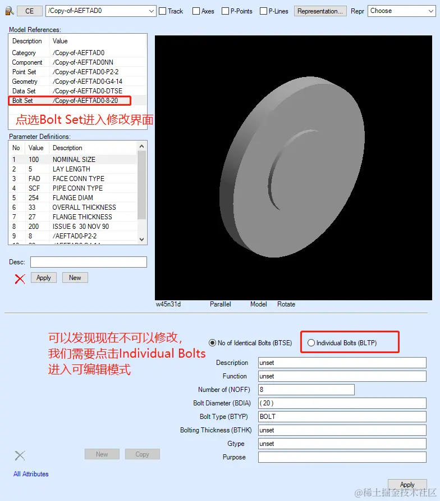Select the Component reference row

coord(77,62)
